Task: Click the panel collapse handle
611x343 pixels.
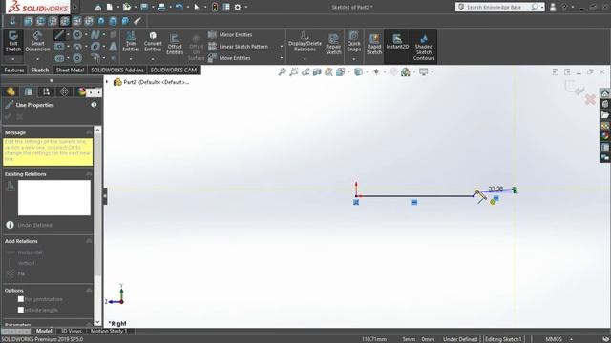Action: coord(104,196)
